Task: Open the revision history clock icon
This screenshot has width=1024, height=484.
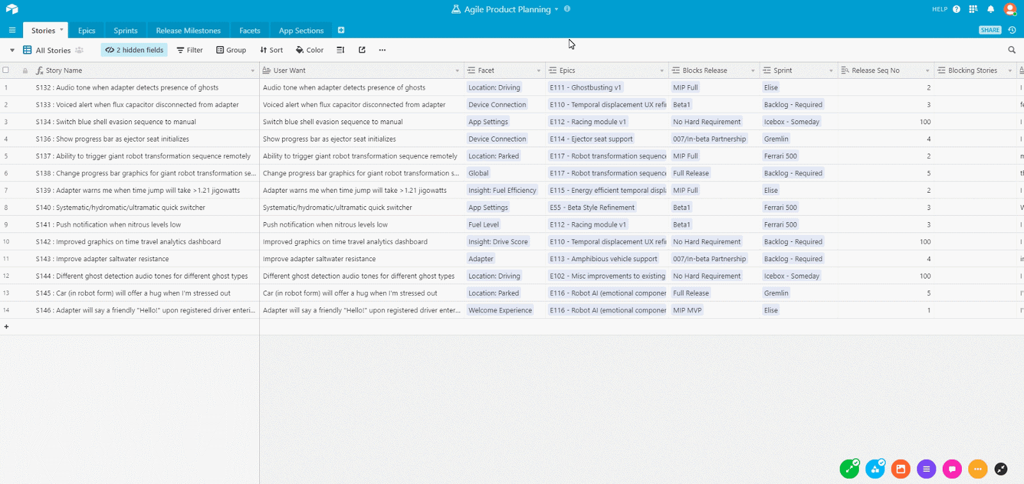Action: pos(1012,30)
